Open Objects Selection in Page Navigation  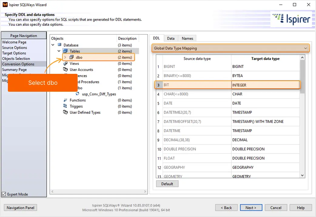click(16, 58)
